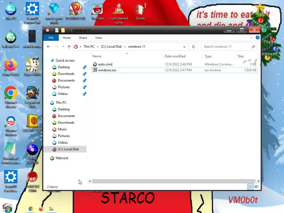Switch to the Home ribbon tab
Screen dimensions: 284x213
click(67, 38)
